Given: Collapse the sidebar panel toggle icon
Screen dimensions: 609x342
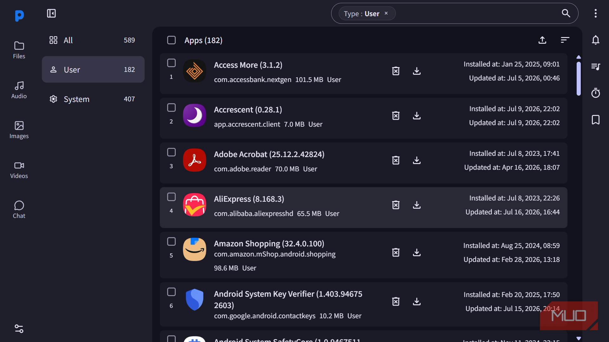Looking at the screenshot, I should [x=51, y=13].
